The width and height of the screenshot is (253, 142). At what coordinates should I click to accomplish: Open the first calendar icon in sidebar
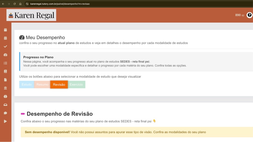pyautogui.click(x=6, y=30)
